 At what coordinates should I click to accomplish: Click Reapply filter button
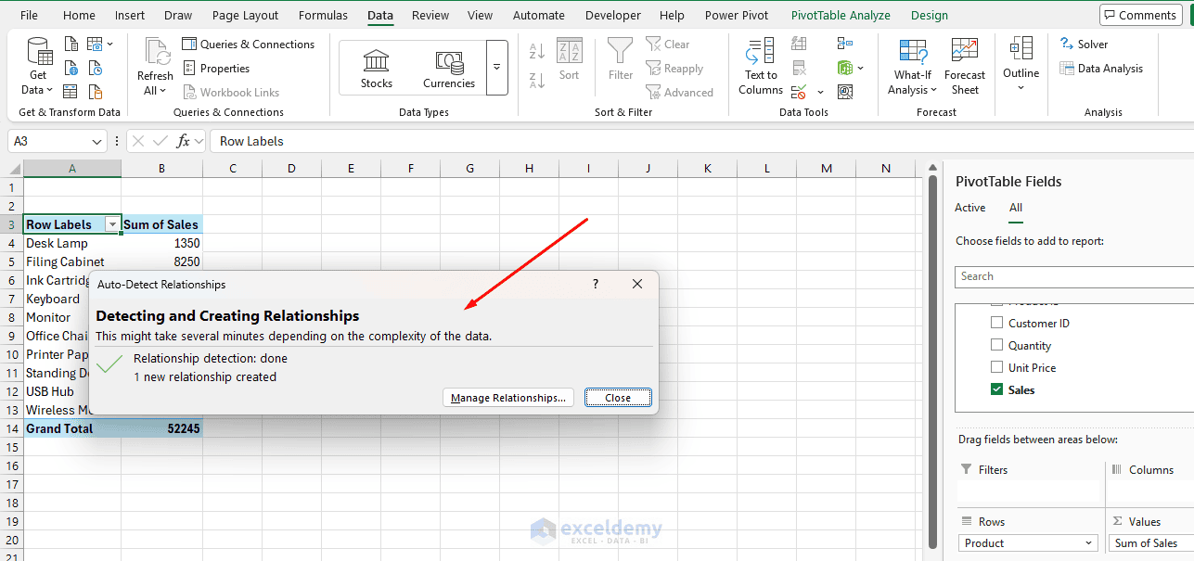(674, 69)
